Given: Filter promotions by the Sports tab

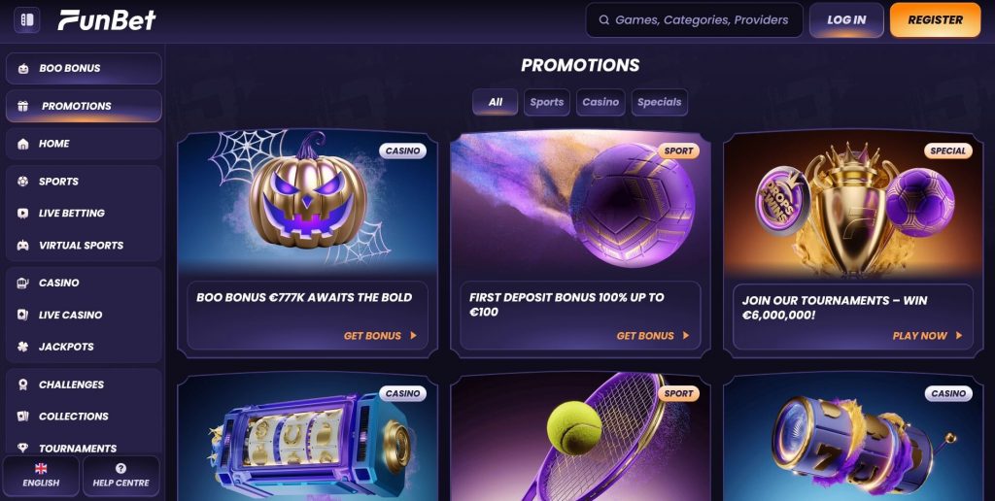Looking at the screenshot, I should pyautogui.click(x=546, y=102).
